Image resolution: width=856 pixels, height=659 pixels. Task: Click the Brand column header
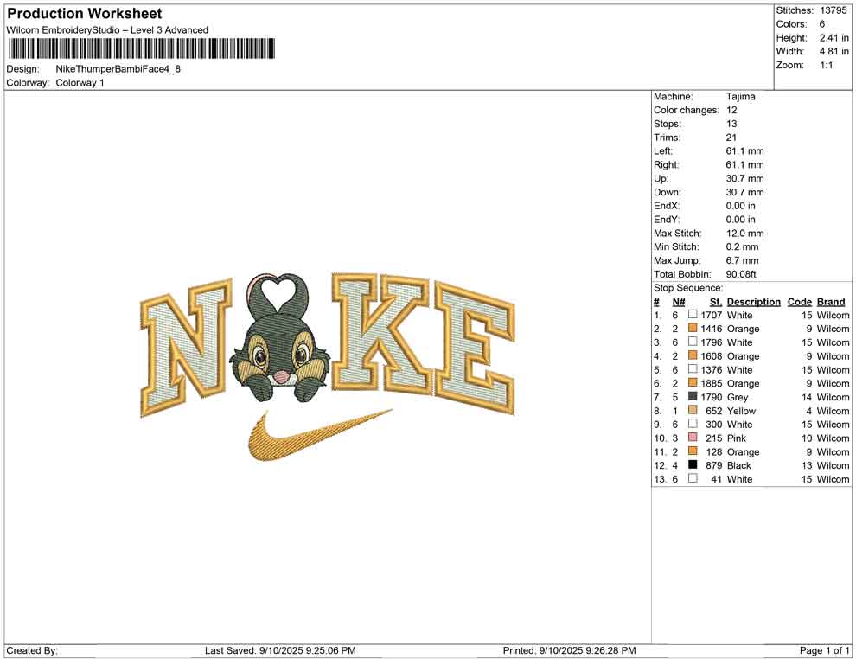pos(831,302)
